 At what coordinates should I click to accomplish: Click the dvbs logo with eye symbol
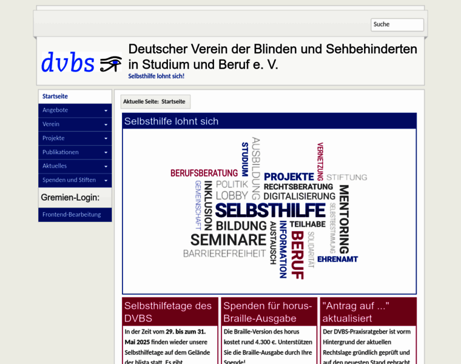(81, 62)
